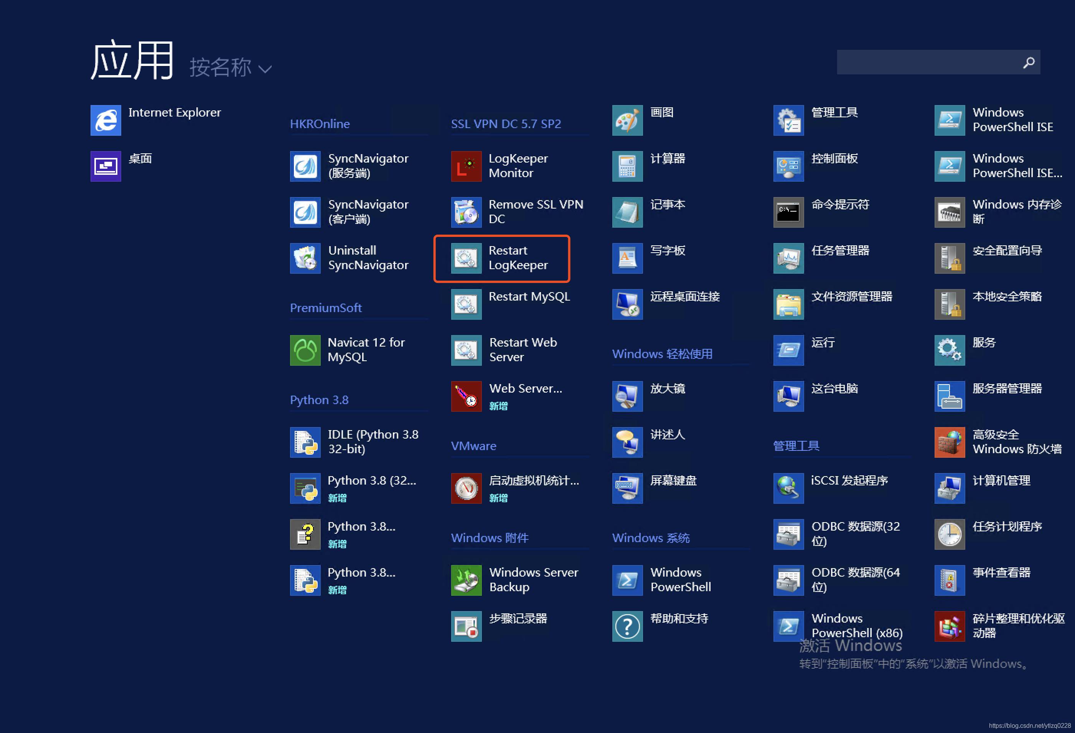Open 画图 Paint app
The width and height of the screenshot is (1075, 733).
(x=627, y=120)
